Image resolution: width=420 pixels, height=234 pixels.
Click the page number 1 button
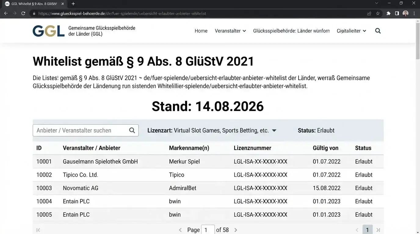pos(367,230)
